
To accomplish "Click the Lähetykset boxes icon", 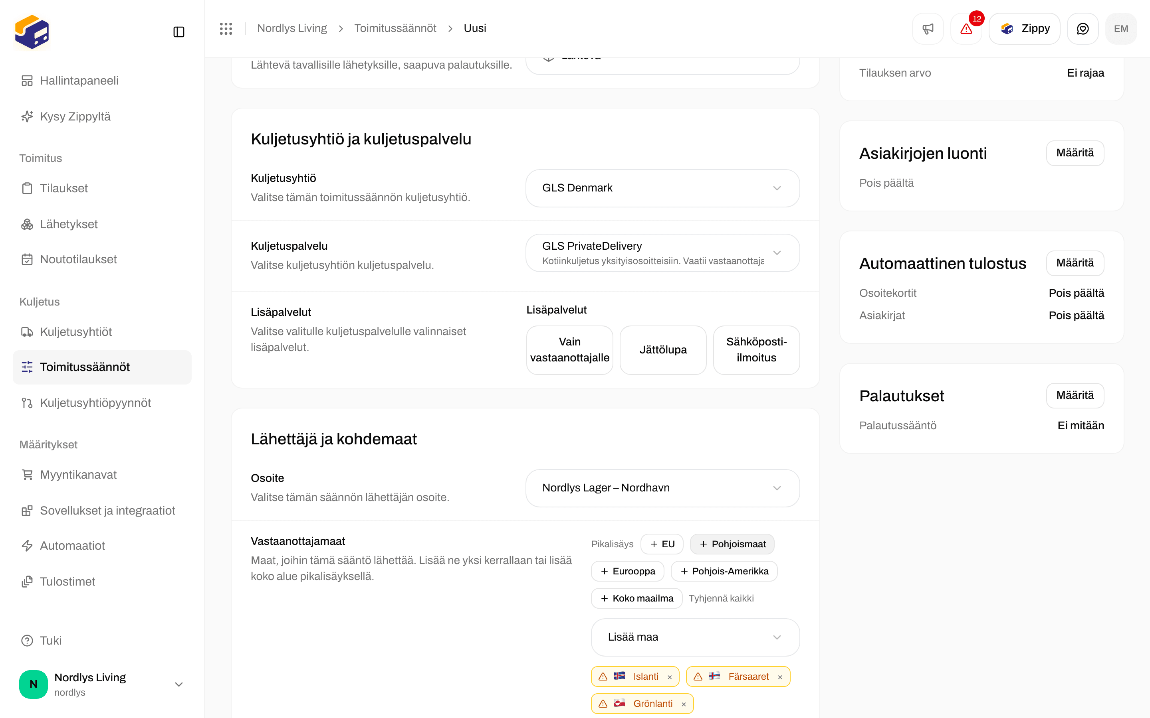I will point(27,224).
